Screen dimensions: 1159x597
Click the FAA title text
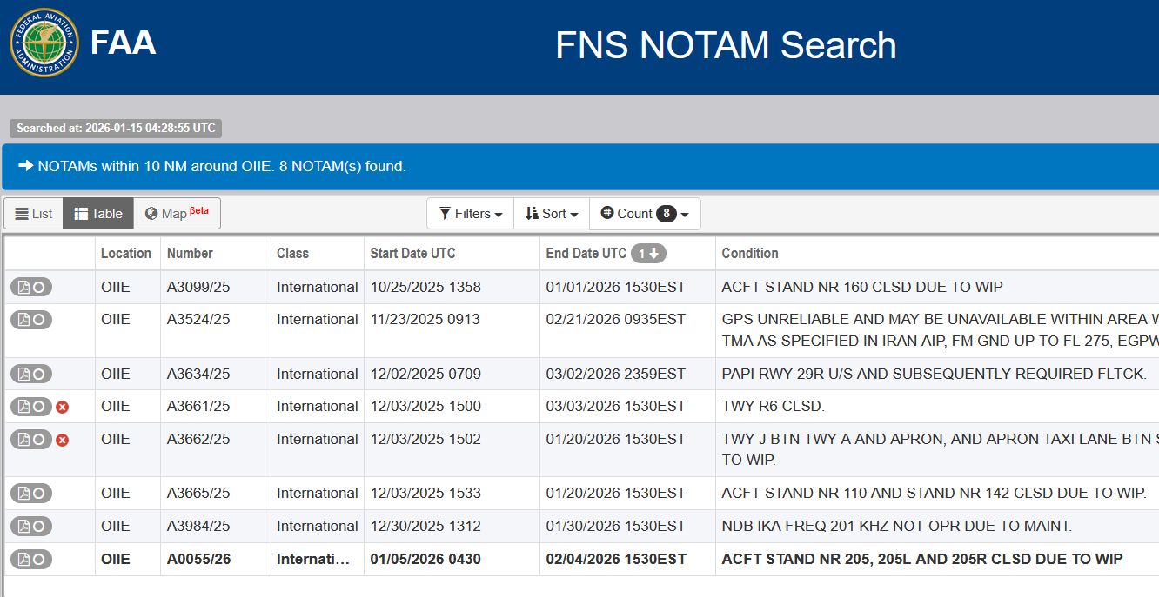[123, 43]
